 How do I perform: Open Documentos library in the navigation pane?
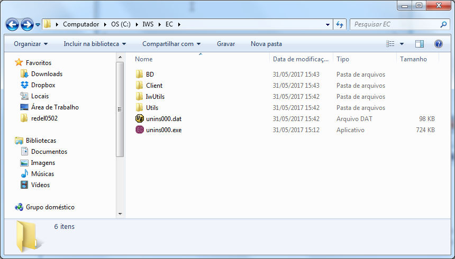pyautogui.click(x=49, y=152)
